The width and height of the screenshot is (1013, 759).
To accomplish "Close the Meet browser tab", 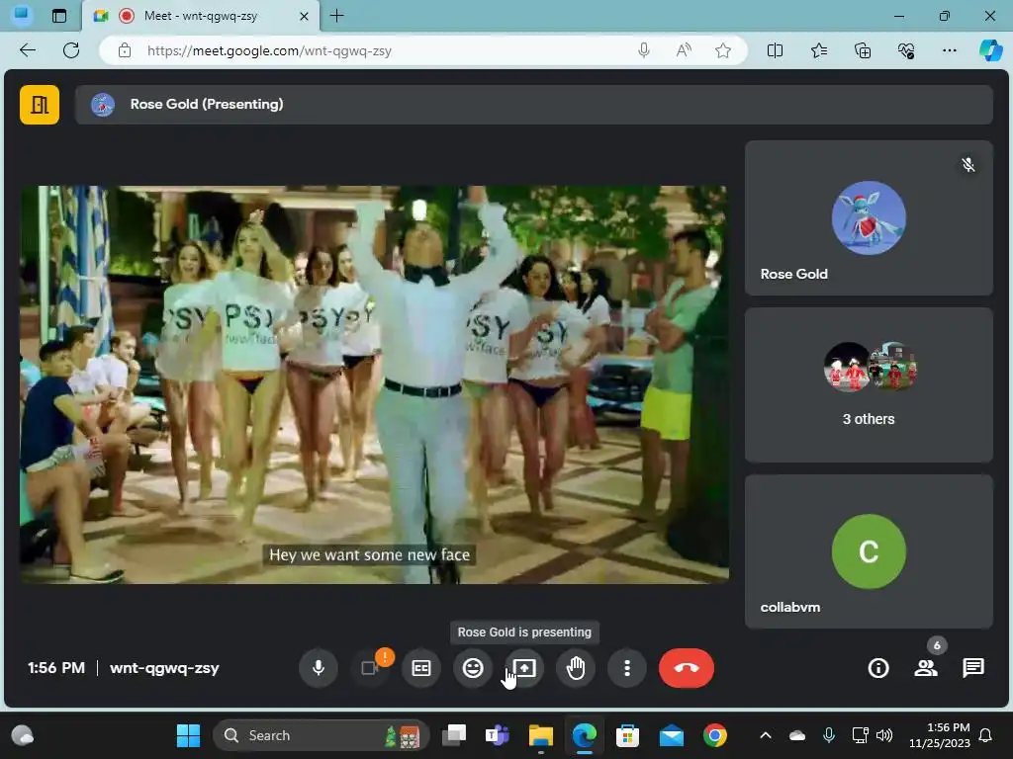I will pyautogui.click(x=304, y=16).
